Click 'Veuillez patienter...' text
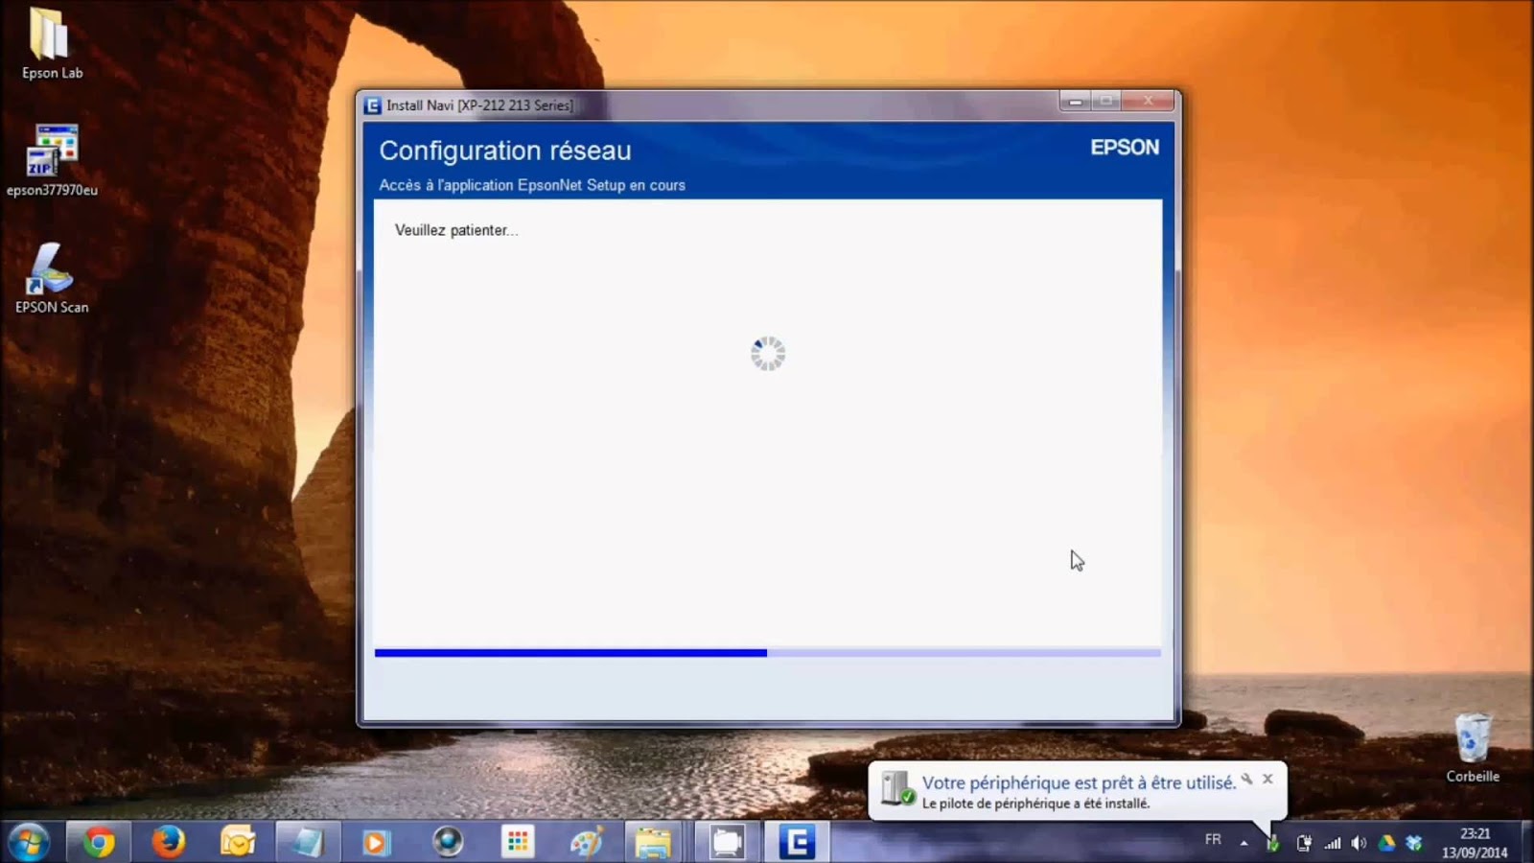This screenshot has width=1534, height=863. tap(456, 230)
